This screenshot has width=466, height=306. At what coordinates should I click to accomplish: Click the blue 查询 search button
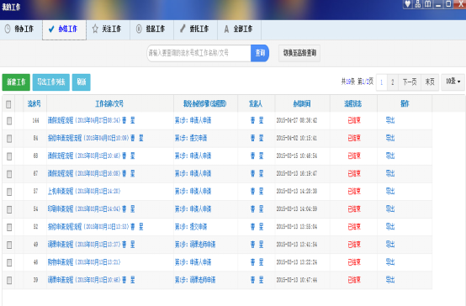[260, 53]
